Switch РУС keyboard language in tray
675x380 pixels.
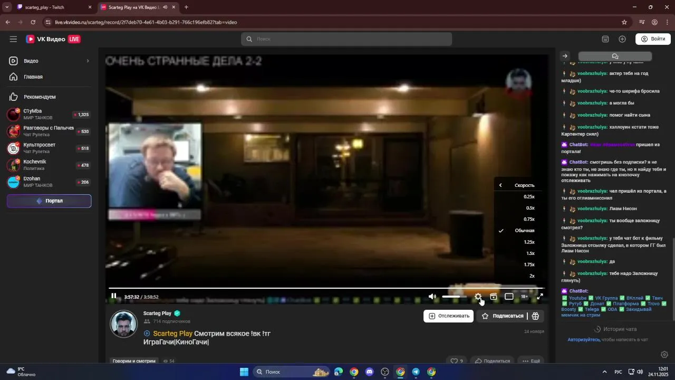pyautogui.click(x=618, y=372)
